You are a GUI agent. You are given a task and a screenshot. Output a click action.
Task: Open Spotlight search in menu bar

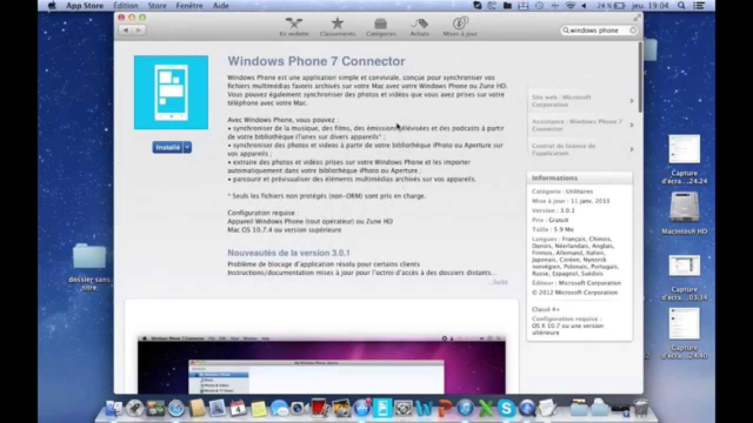coord(682,5)
